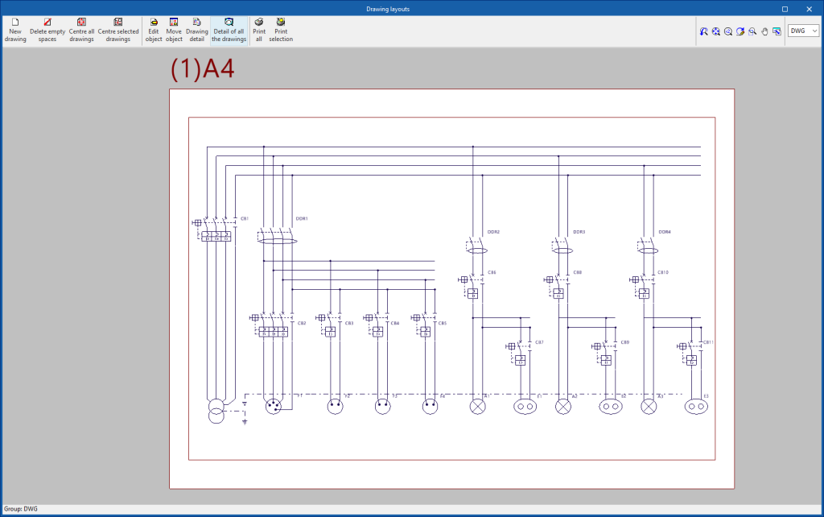The image size is (824, 517).
Task: Select the (1)A4 sheet title label
Action: (x=202, y=69)
